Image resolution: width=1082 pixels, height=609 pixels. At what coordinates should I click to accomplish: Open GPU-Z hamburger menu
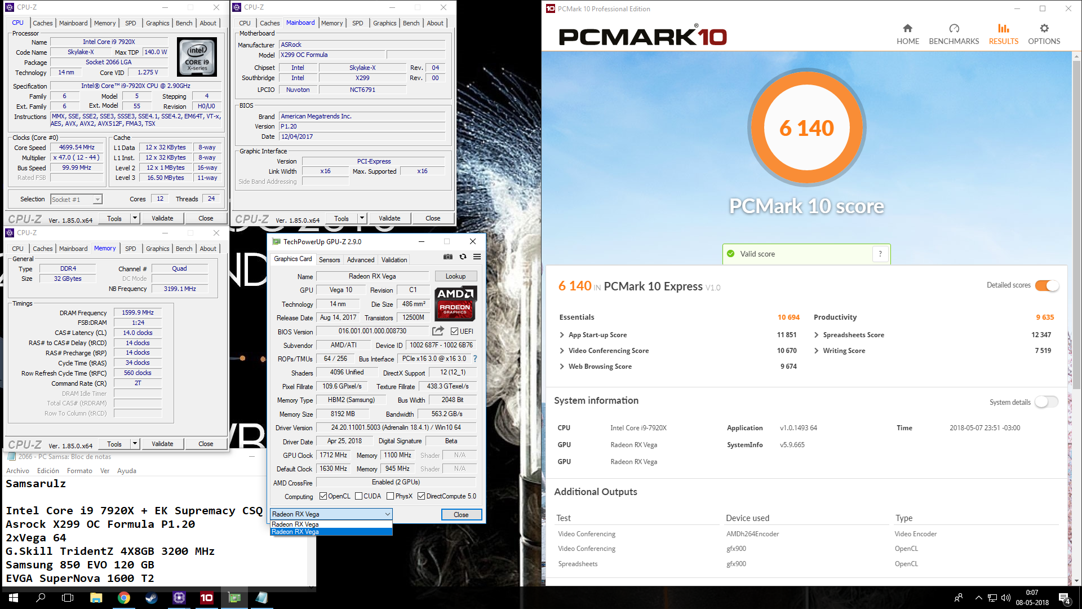click(x=477, y=257)
